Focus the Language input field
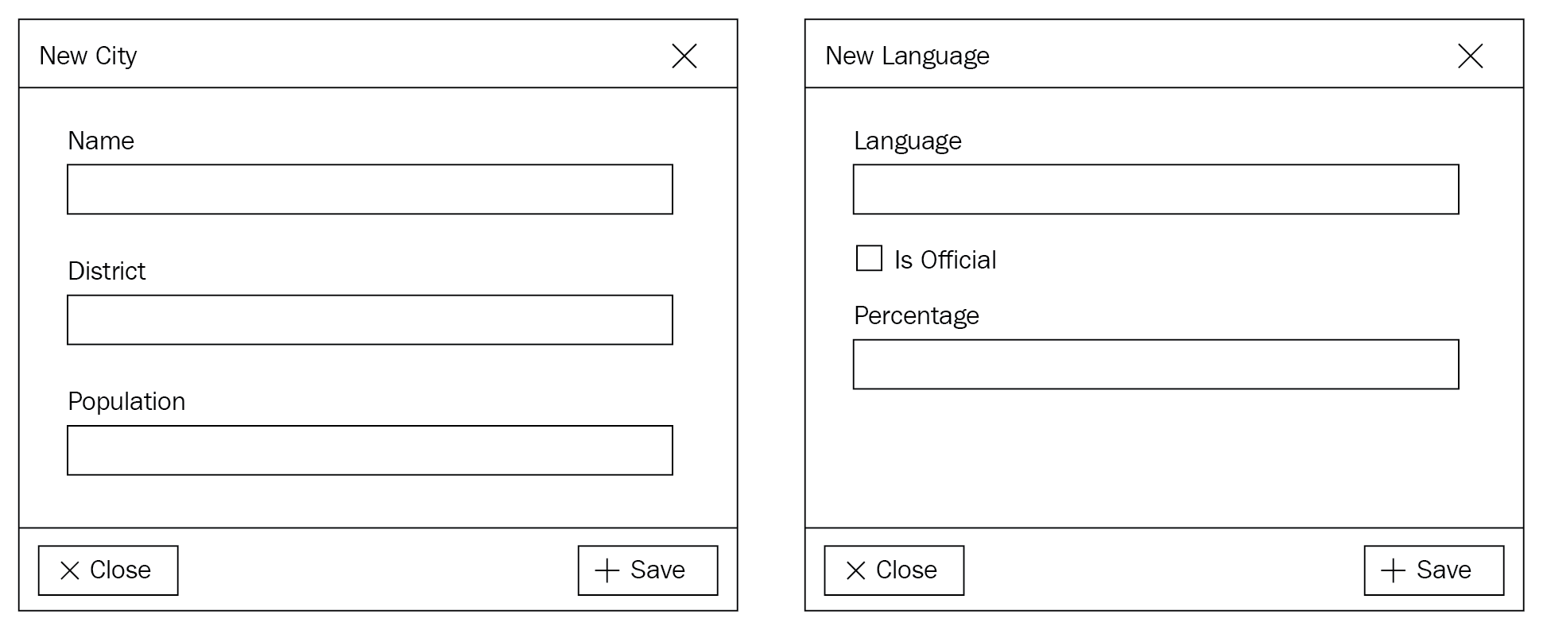This screenshot has width=1543, height=630. click(1156, 189)
